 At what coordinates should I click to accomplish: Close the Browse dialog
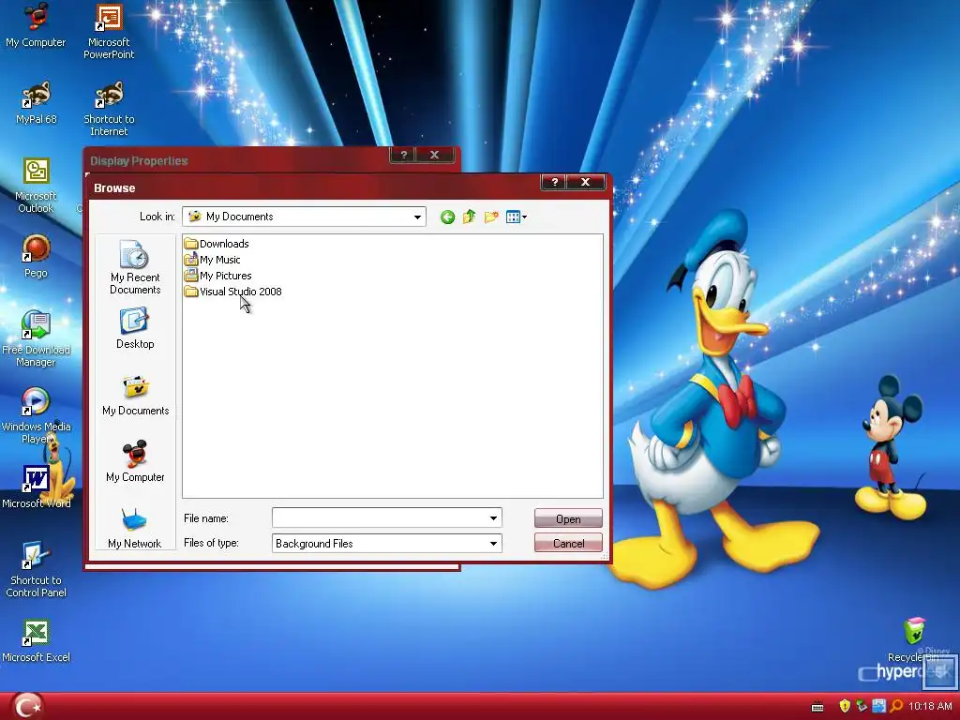[585, 182]
